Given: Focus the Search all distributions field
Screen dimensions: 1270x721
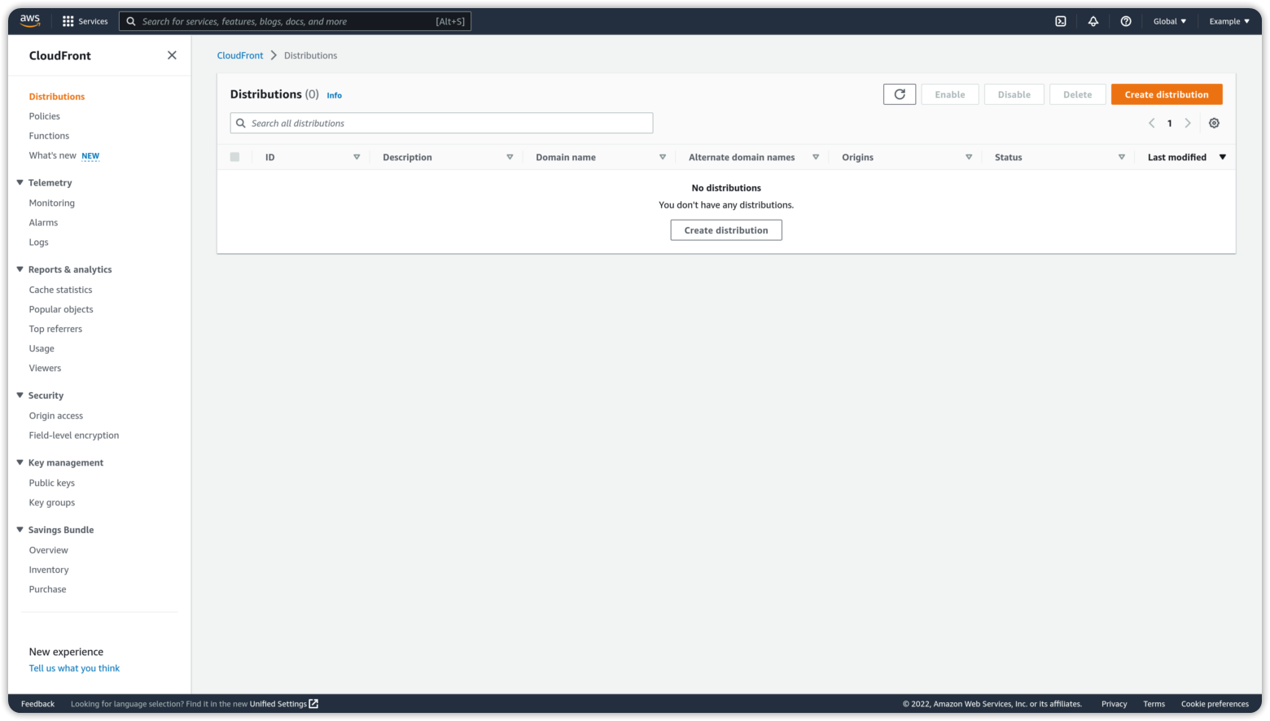Looking at the screenshot, I should (x=442, y=123).
